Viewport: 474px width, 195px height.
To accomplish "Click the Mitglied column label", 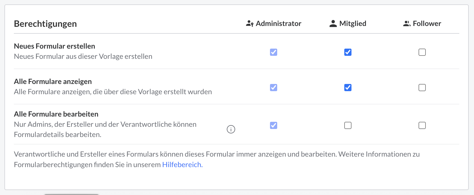I will [353, 23].
